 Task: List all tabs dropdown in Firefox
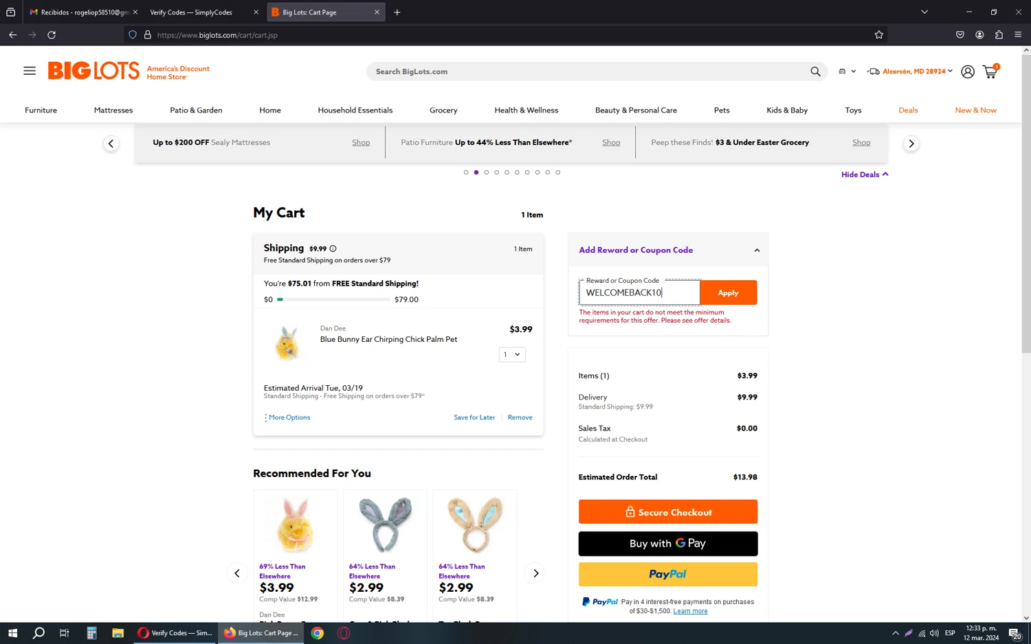[x=924, y=12]
